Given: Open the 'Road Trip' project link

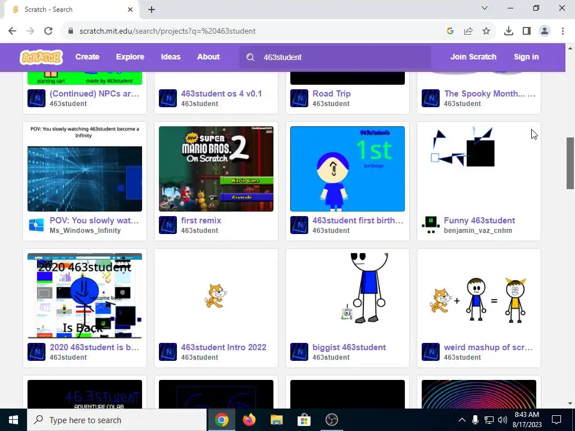Looking at the screenshot, I should 331,94.
